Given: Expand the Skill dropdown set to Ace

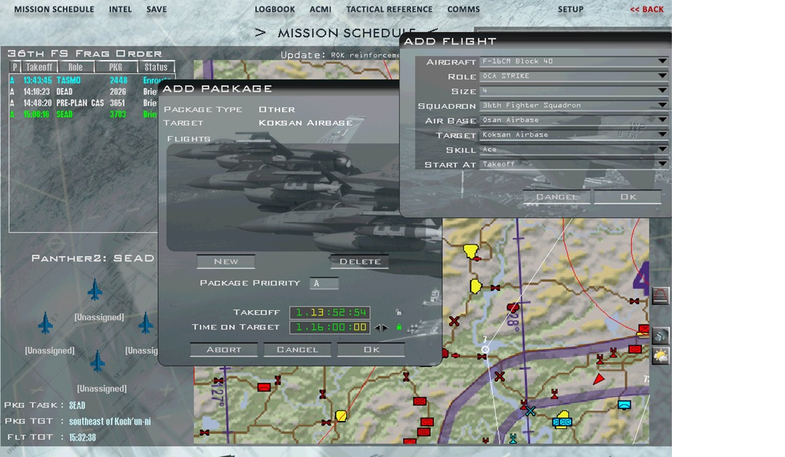Looking at the screenshot, I should click(574, 150).
